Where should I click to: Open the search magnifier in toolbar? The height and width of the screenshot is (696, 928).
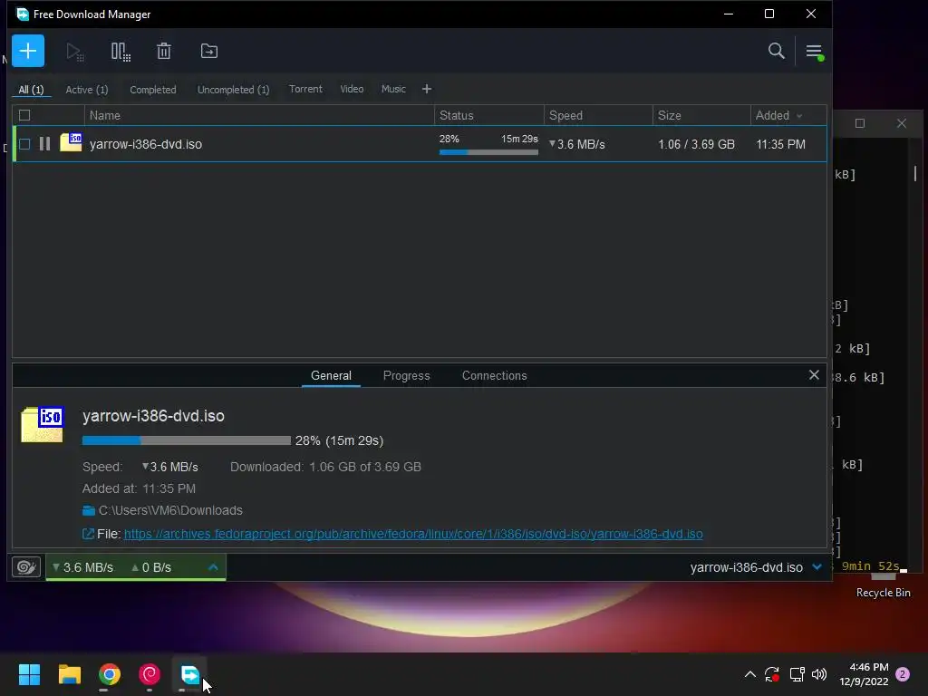(776, 51)
